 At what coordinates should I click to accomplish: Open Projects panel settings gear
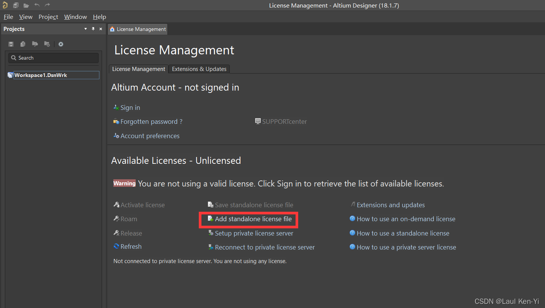[61, 44]
